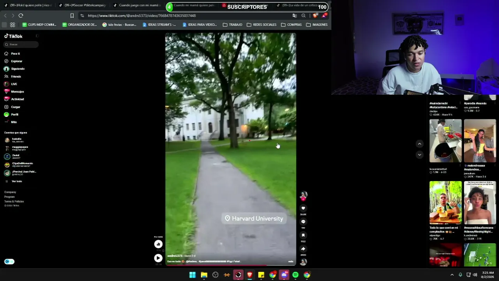Open the Windows Start menu
Viewport: 499px width, 281px height.
[192, 275]
